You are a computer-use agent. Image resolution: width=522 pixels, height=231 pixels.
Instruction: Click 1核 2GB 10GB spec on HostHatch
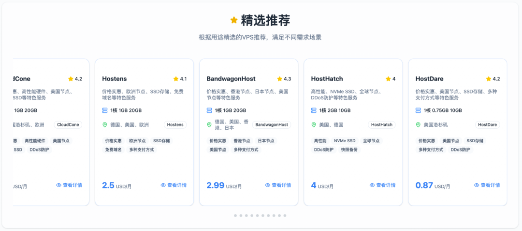click(x=335, y=110)
